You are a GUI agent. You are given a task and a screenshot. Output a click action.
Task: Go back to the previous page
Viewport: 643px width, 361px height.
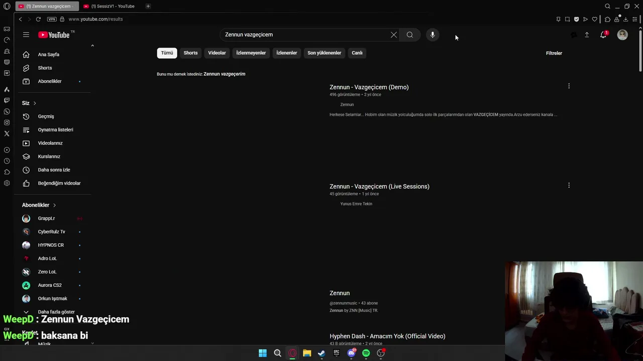(20, 19)
